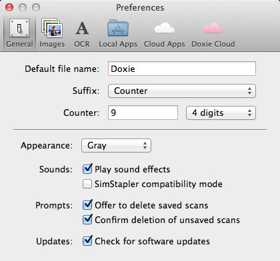Open the OCR letter A icon
This screenshot has height=261, width=280.
(x=82, y=28)
